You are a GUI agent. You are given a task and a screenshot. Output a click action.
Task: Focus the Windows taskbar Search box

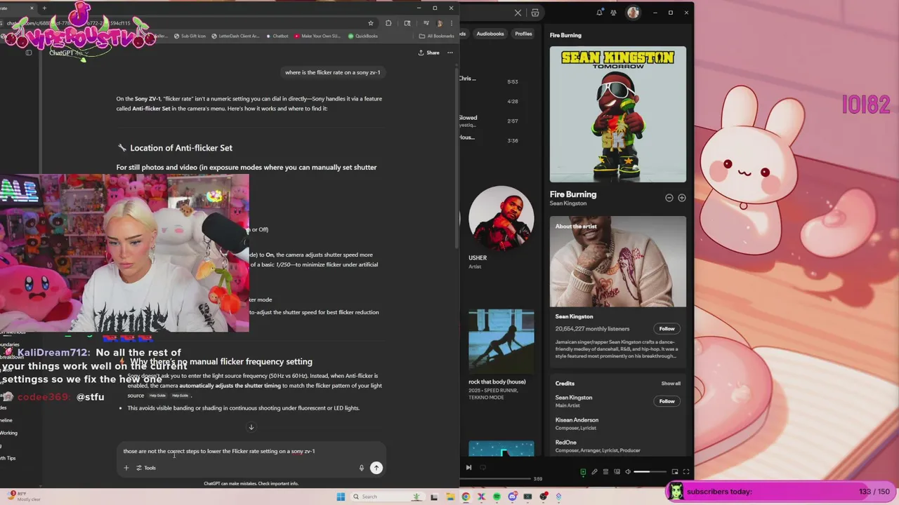[387, 497]
